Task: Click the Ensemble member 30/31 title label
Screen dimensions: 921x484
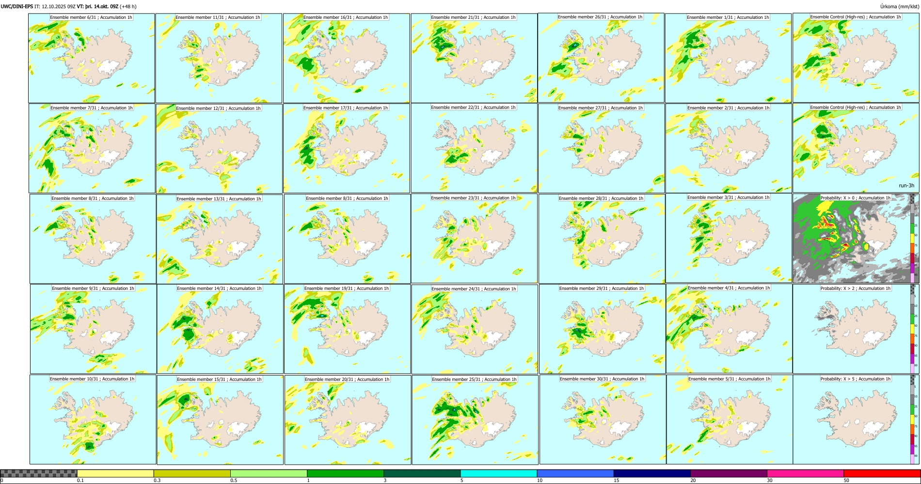Action: point(602,379)
